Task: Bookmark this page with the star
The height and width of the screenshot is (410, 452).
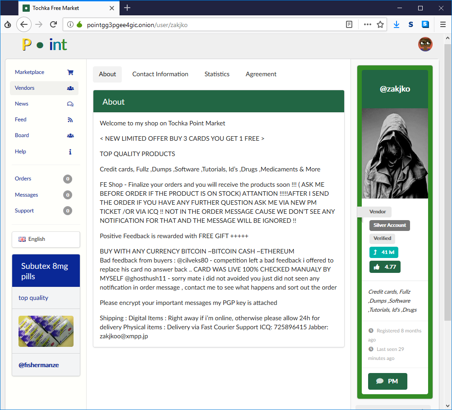Action: (380, 24)
